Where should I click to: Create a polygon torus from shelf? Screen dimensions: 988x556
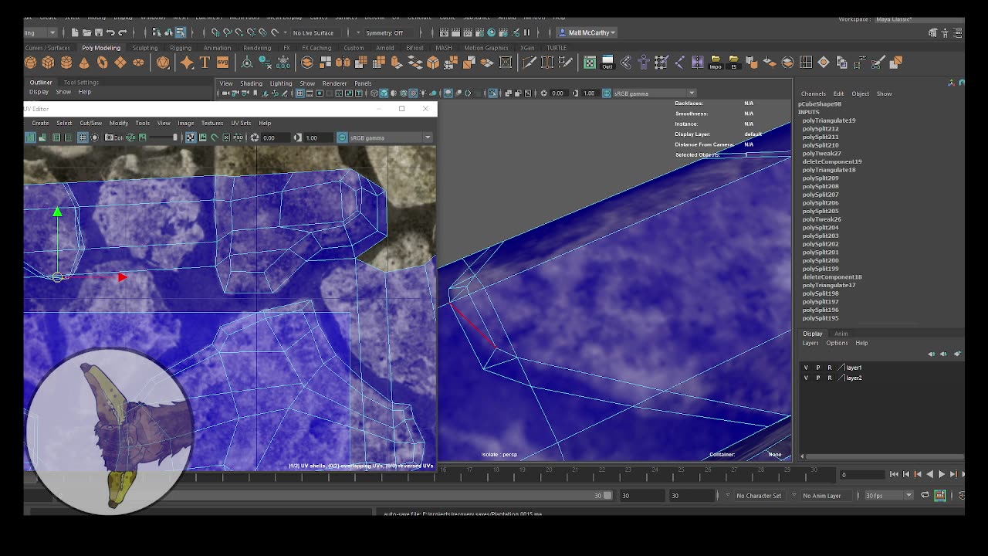click(102, 63)
